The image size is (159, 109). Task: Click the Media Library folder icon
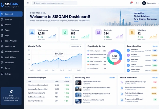[2, 46]
